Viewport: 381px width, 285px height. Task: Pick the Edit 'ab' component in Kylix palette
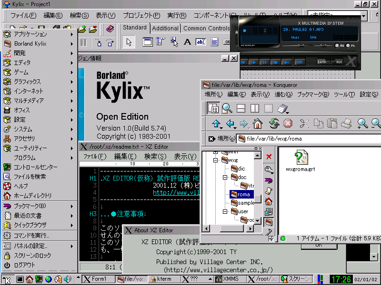point(201,42)
